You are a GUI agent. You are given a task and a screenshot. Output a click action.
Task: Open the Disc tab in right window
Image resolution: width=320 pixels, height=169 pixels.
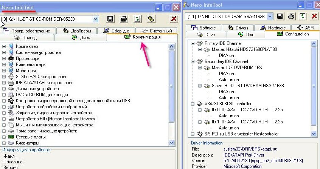click(247, 34)
